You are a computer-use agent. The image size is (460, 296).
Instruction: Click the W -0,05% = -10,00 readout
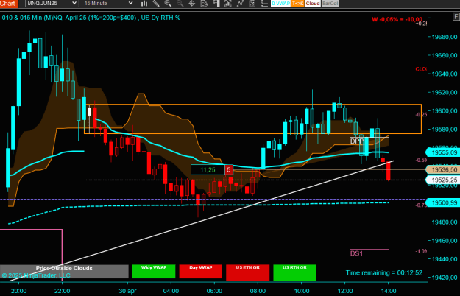[397, 19]
